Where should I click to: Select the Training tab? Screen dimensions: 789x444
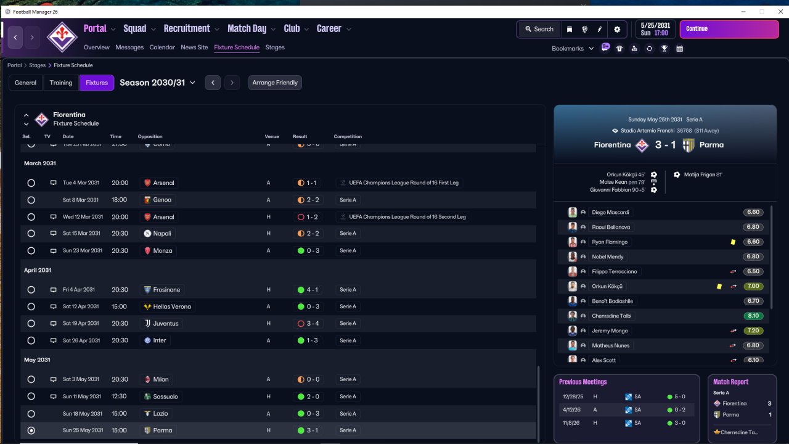(x=61, y=83)
